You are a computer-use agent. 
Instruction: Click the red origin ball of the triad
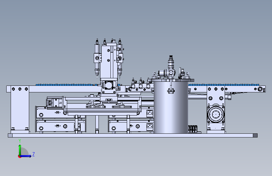click(x=19, y=157)
